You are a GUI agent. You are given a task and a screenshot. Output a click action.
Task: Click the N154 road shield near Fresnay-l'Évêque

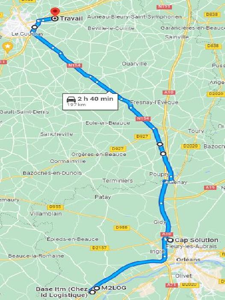(x=143, y=119)
